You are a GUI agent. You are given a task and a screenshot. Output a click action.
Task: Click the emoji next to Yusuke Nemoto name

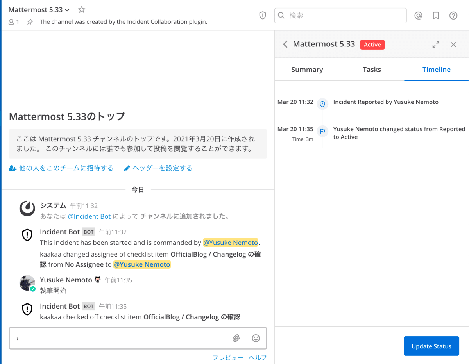pyautogui.click(x=98, y=280)
